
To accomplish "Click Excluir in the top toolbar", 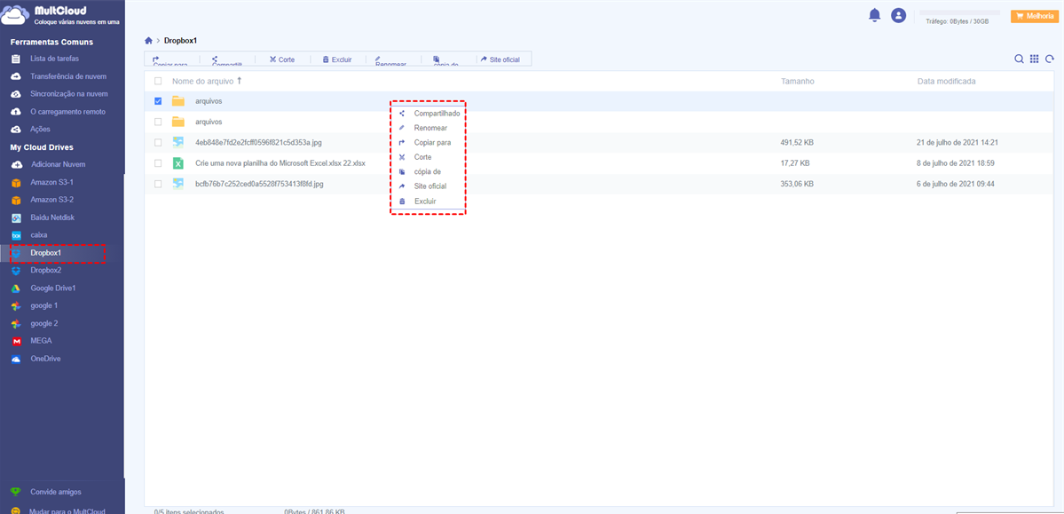I will pyautogui.click(x=336, y=59).
